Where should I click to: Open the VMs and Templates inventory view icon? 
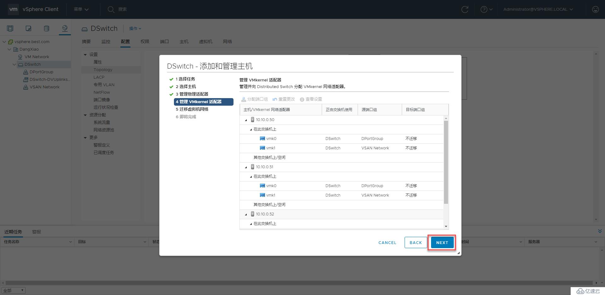click(28, 29)
